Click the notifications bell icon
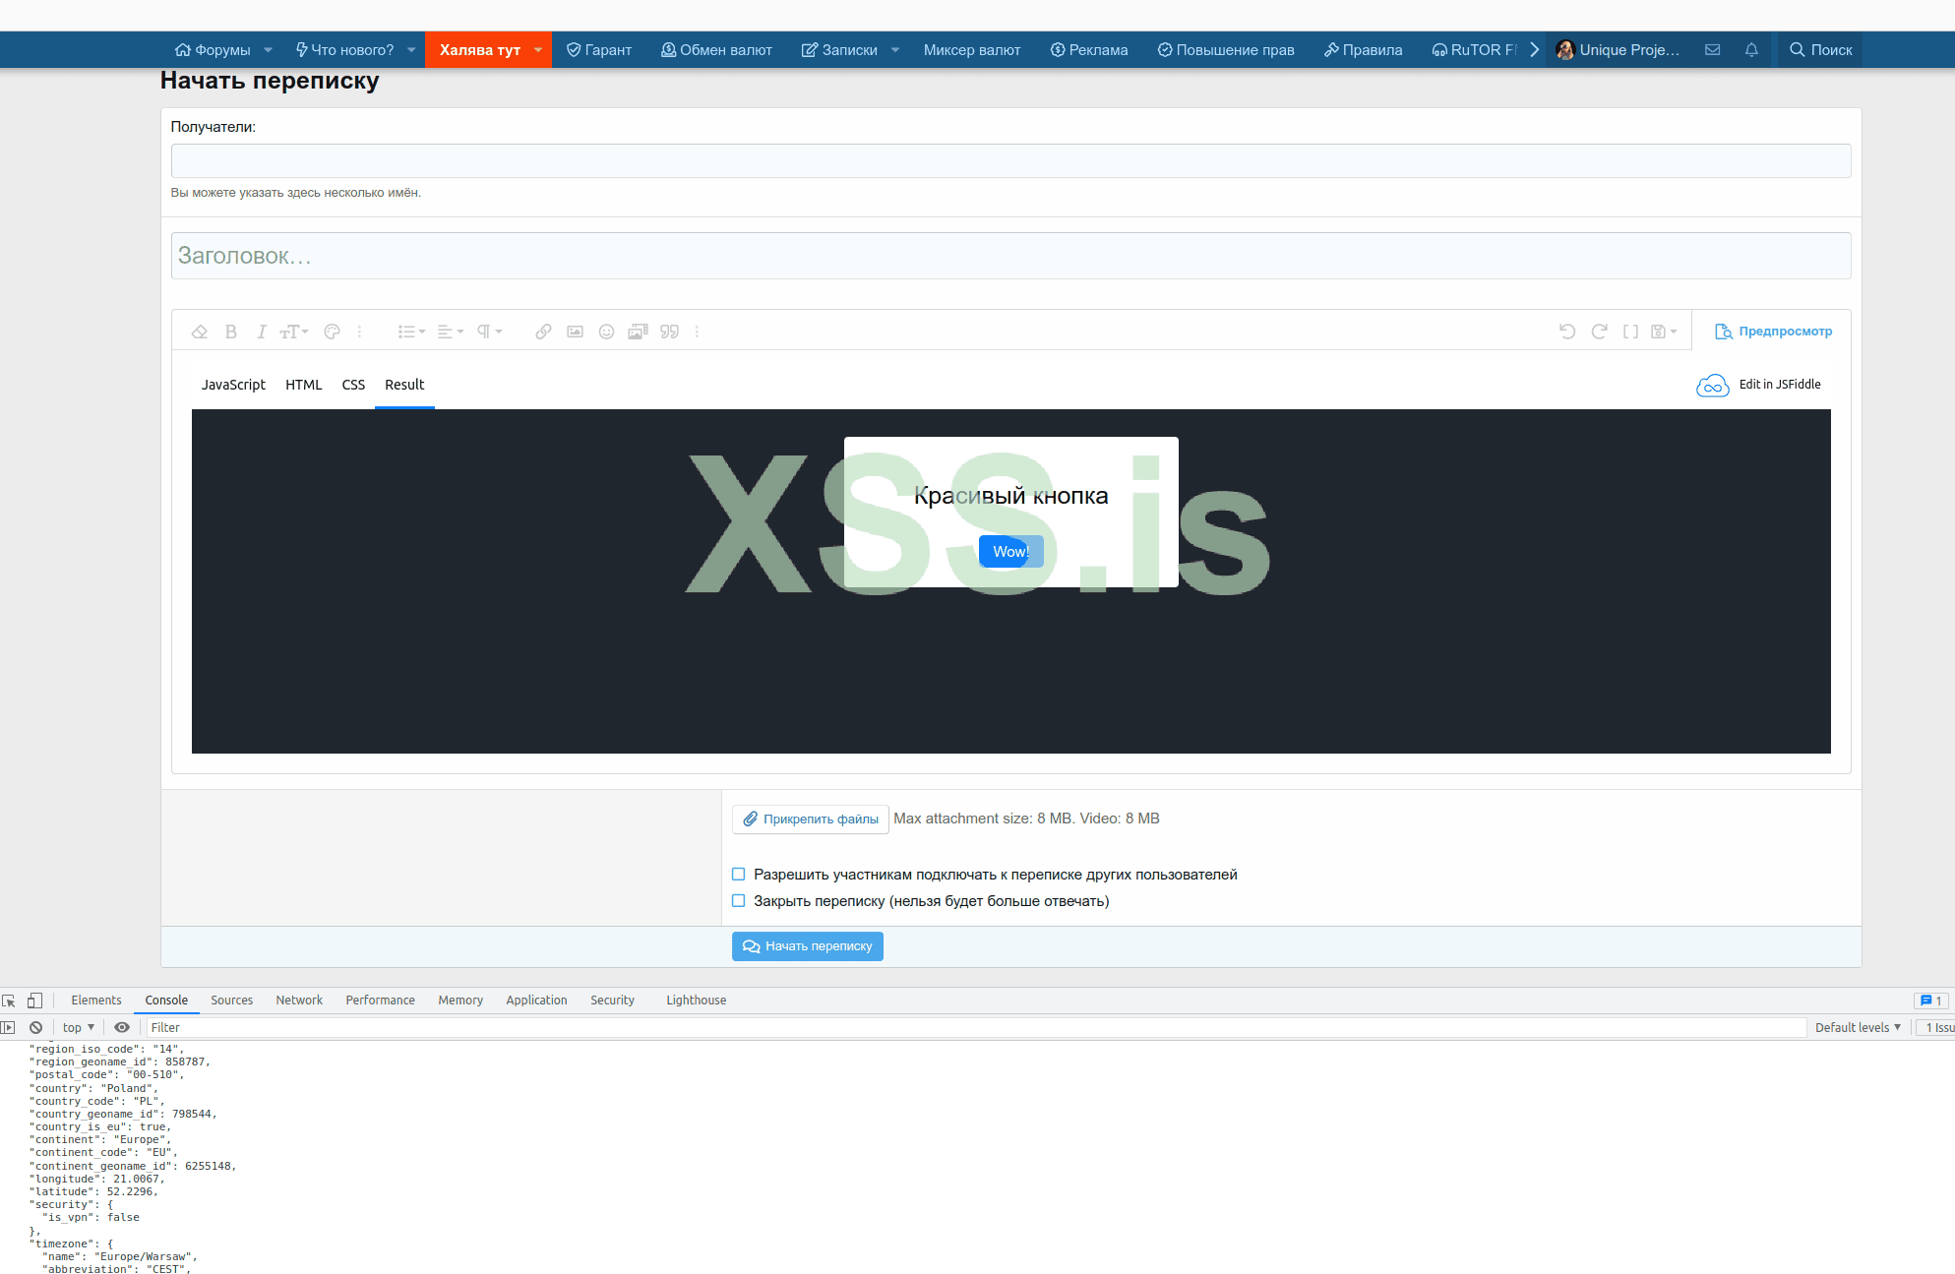The height and width of the screenshot is (1274, 1955). point(1751,49)
